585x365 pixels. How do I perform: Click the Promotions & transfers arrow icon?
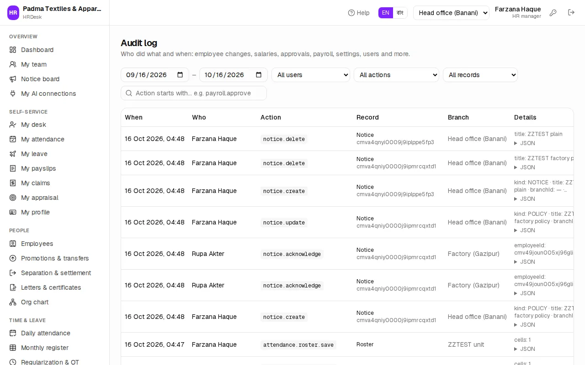pos(13,258)
